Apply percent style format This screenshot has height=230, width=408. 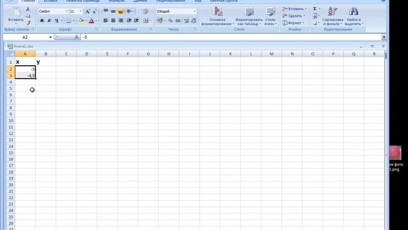point(170,20)
